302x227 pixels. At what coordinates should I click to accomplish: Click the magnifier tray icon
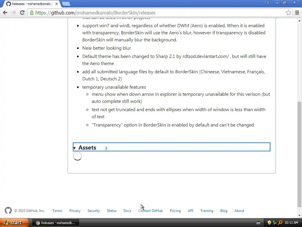[280, 223]
